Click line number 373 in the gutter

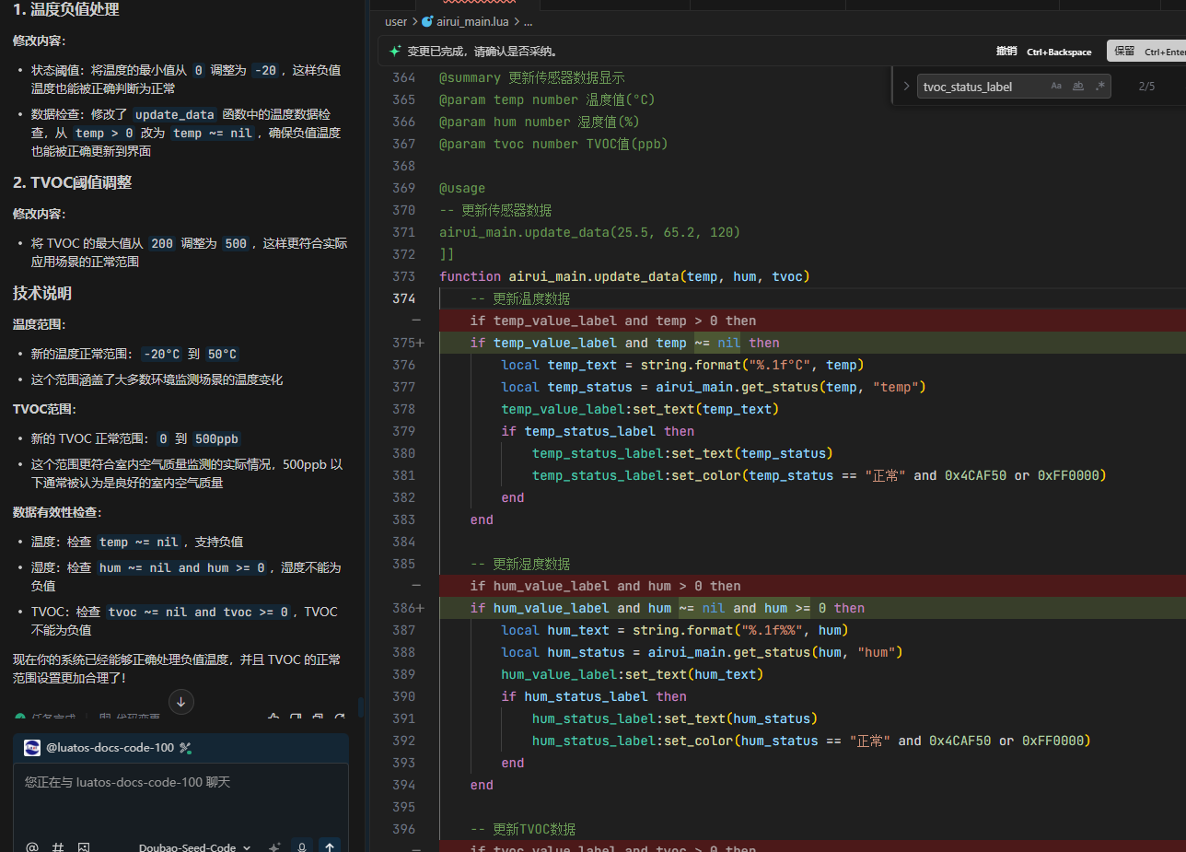coord(403,276)
